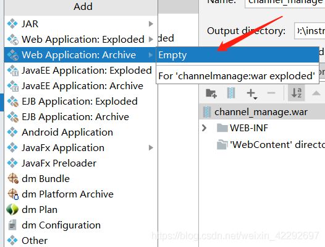
Task: Click the remove (minus) toolbar icon
Action: coord(271,93)
